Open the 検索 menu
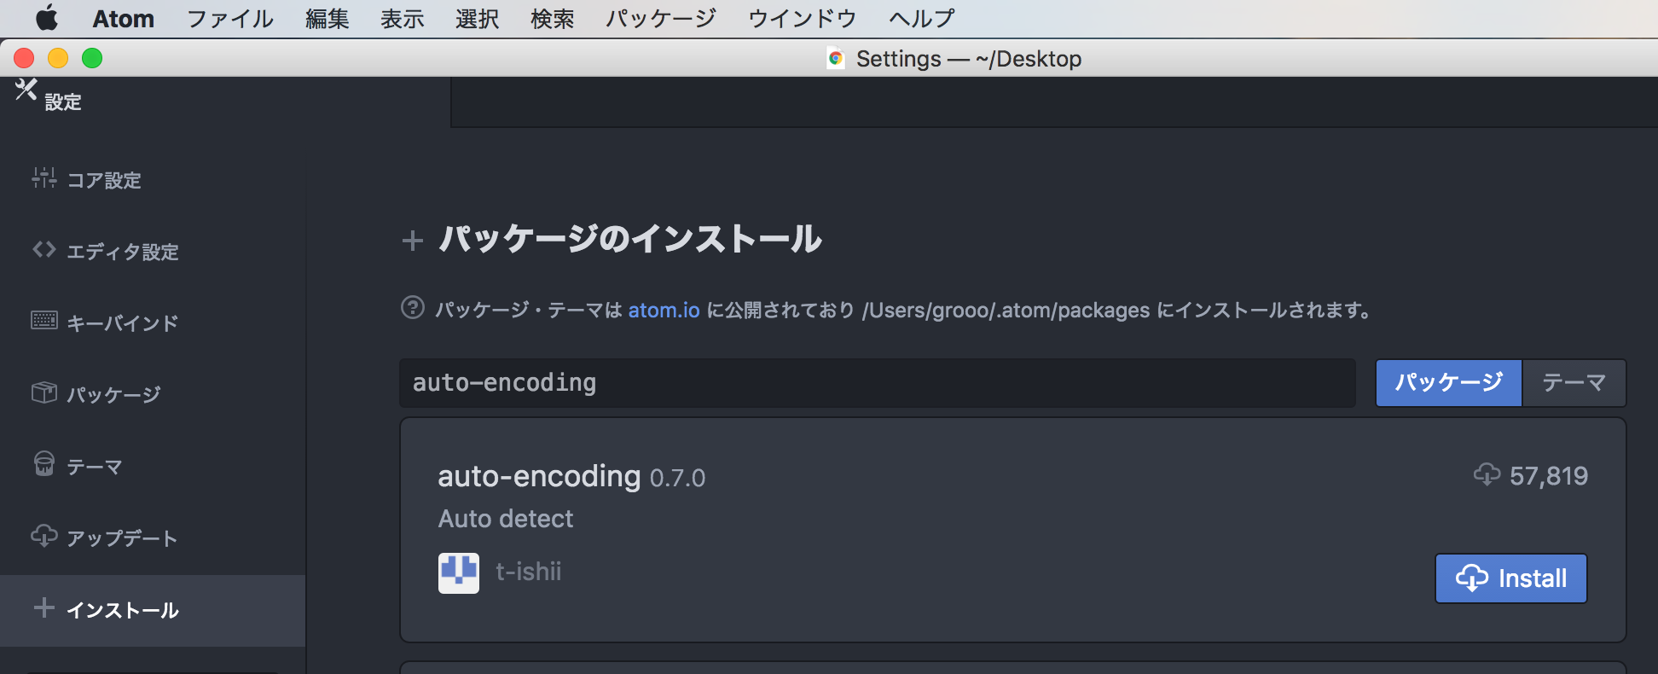The width and height of the screenshot is (1658, 674). coord(553,19)
